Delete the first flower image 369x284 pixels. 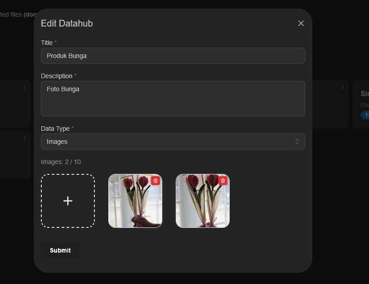click(x=156, y=181)
